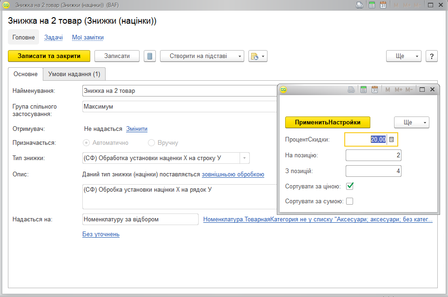Open help with the question mark button

coord(432,56)
